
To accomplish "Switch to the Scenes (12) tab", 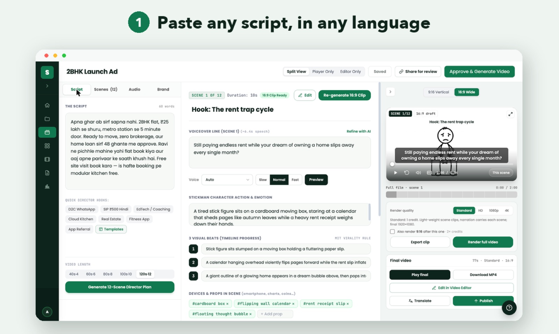I will point(106,89).
